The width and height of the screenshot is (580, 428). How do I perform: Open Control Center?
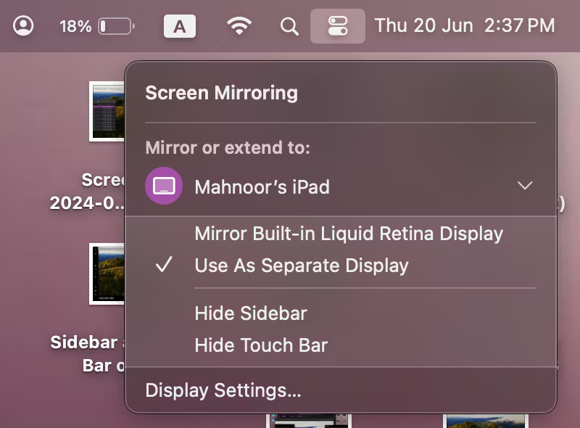pos(337,25)
